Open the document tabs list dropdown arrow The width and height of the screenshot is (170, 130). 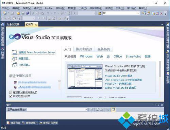click(x=162, y=25)
